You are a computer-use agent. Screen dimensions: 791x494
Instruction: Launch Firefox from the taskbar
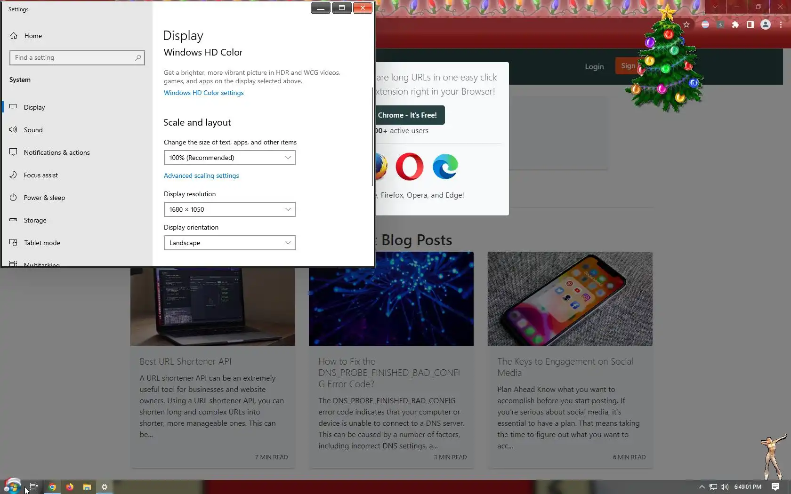(70, 487)
